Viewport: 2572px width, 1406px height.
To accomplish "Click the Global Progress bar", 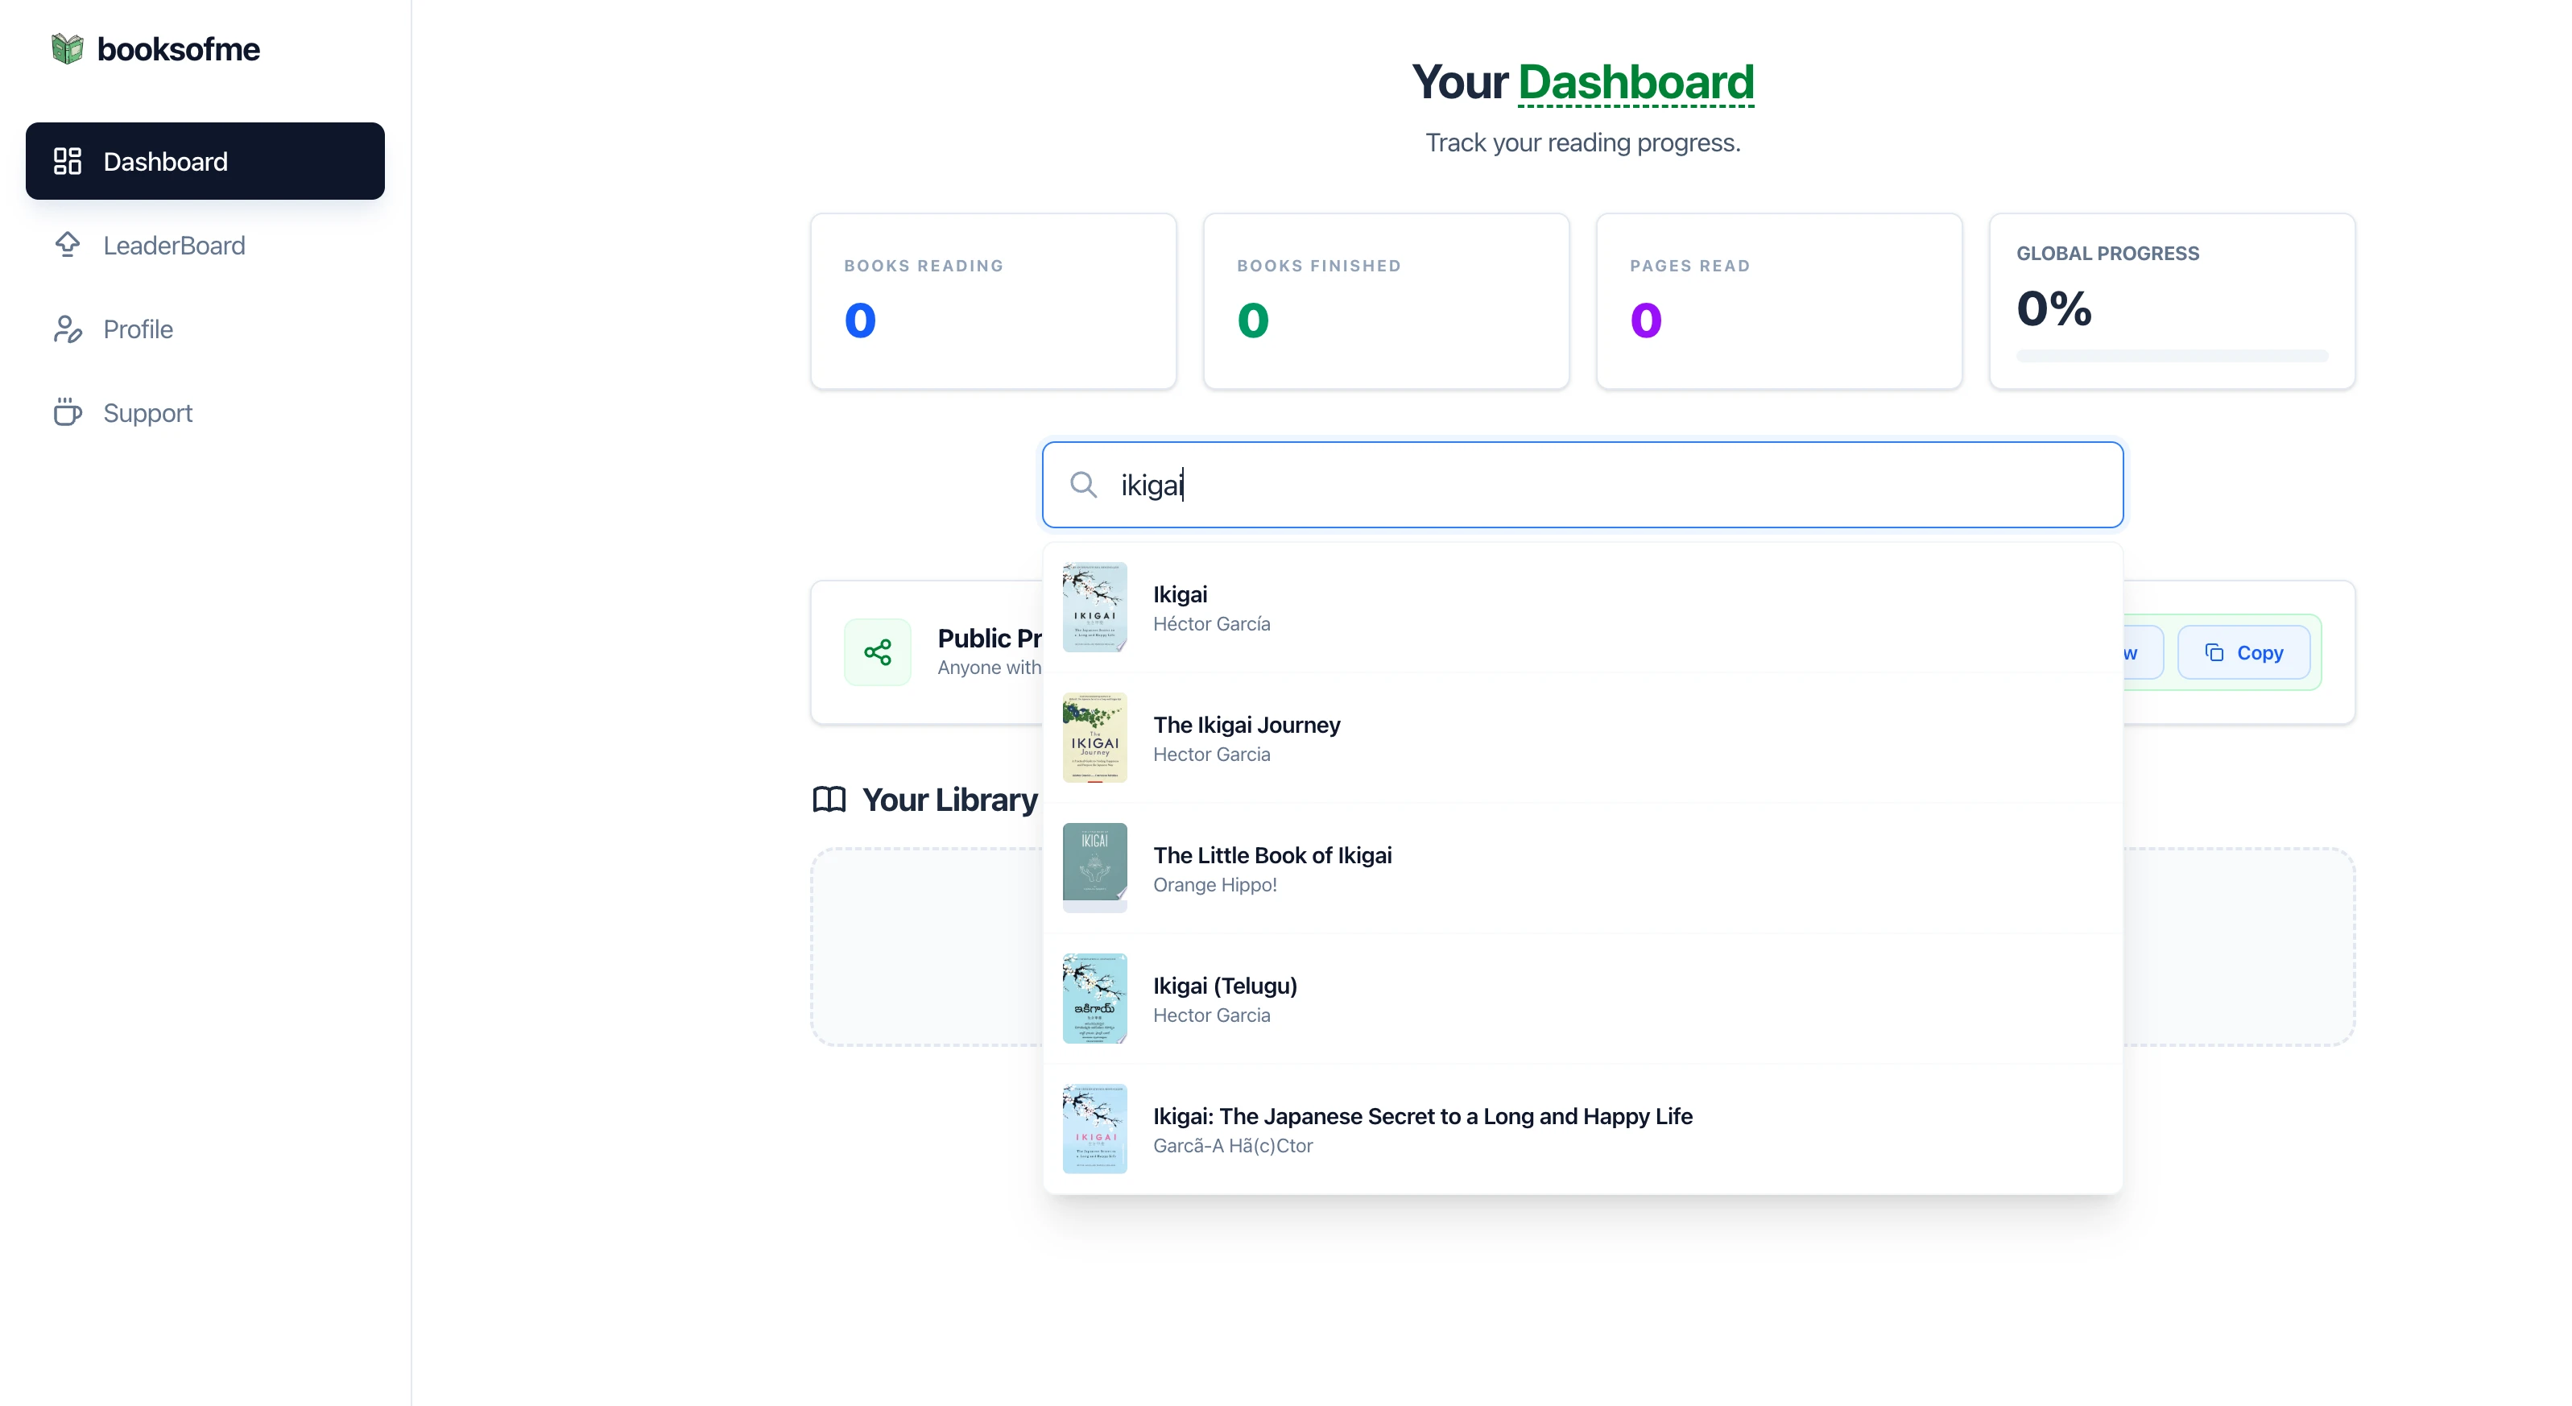I will tap(2171, 355).
